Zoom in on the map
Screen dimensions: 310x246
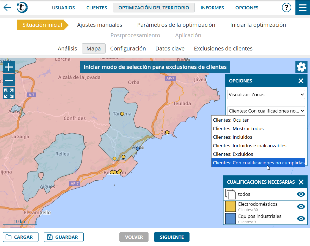coord(9,67)
